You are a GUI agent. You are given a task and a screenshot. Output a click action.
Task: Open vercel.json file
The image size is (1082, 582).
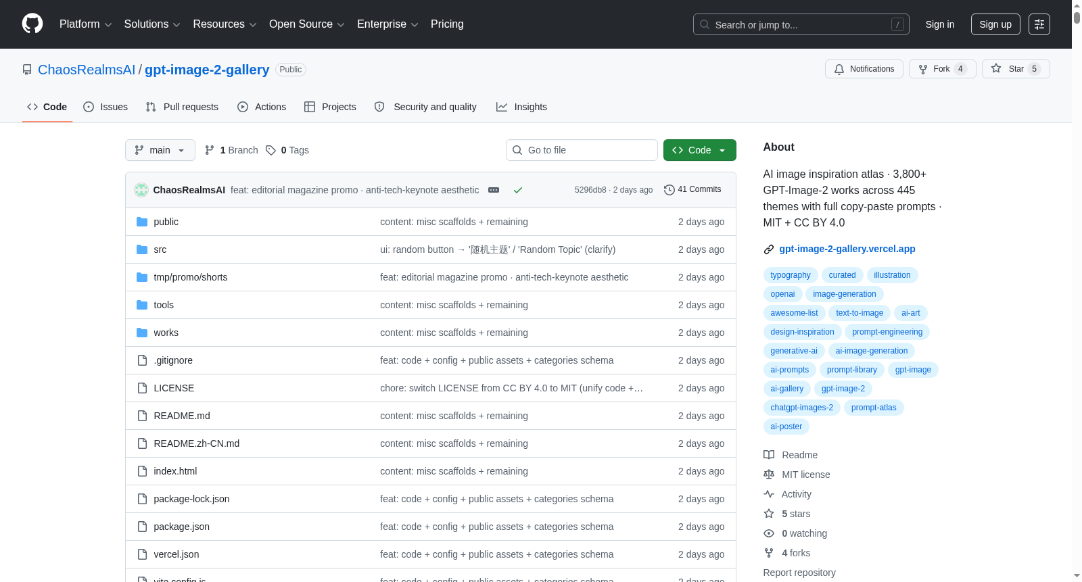click(x=177, y=554)
